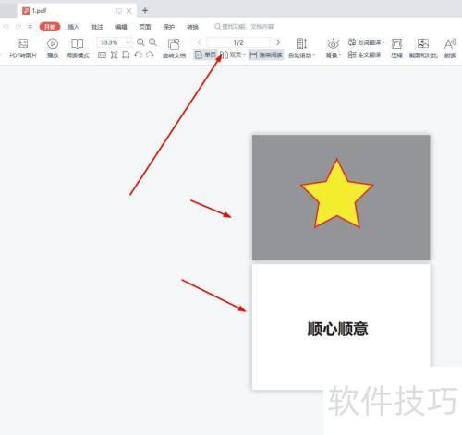Zoom in with the plus magnifier
This screenshot has width=462, height=435.
[x=152, y=42]
